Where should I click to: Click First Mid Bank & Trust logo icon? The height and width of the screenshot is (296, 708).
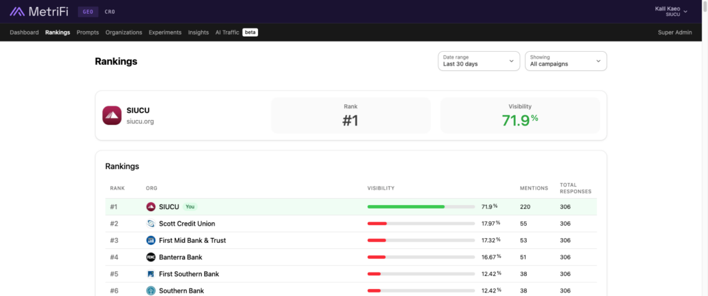pos(151,241)
